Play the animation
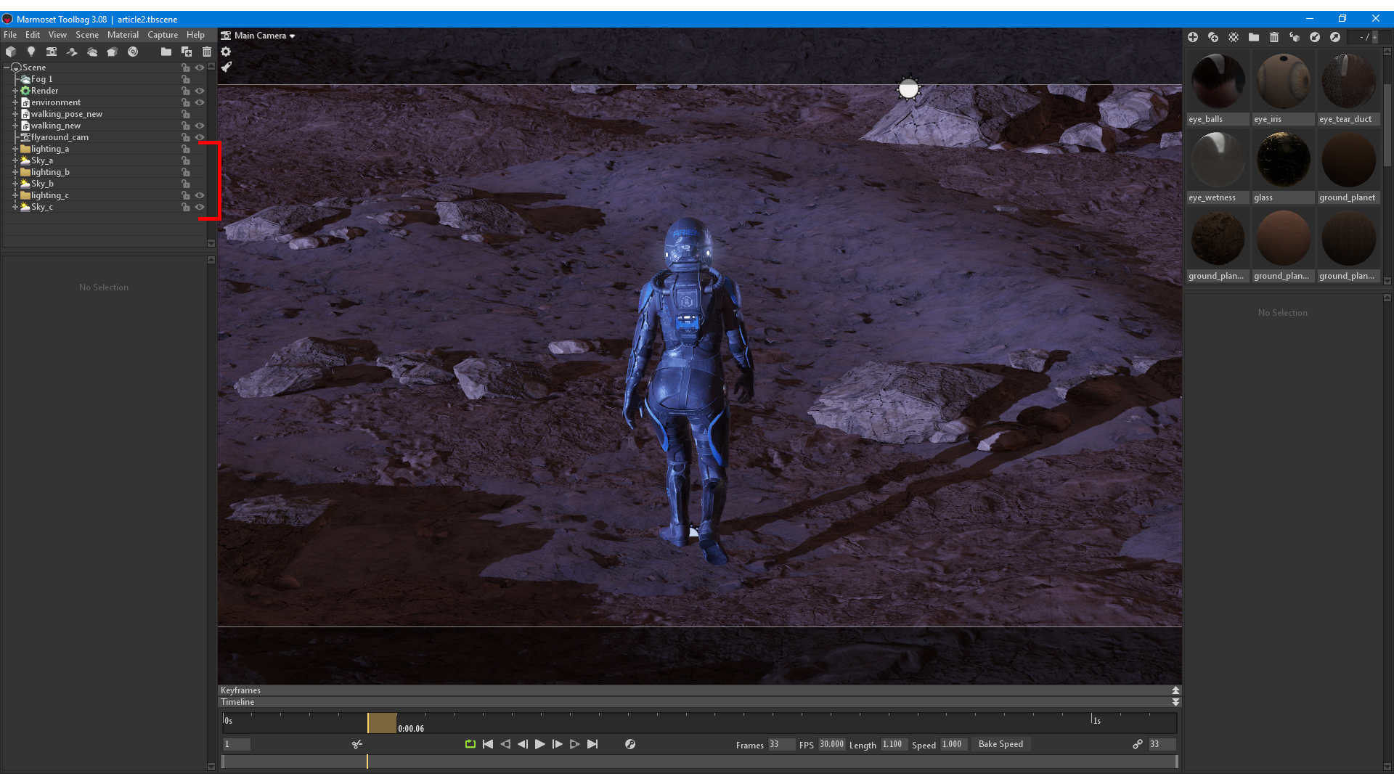Viewport: 1394px width, 784px height. [539, 744]
